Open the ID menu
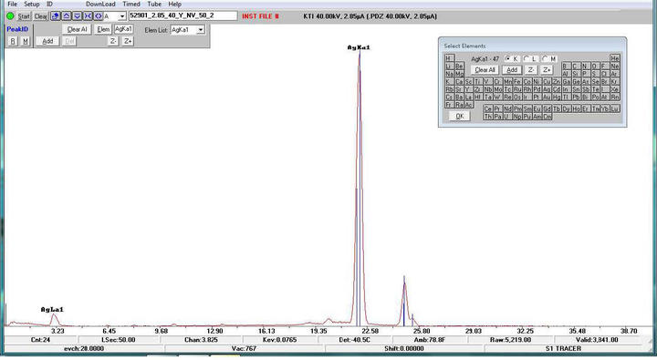Viewport: 657px width, 360px height. tap(49, 5)
